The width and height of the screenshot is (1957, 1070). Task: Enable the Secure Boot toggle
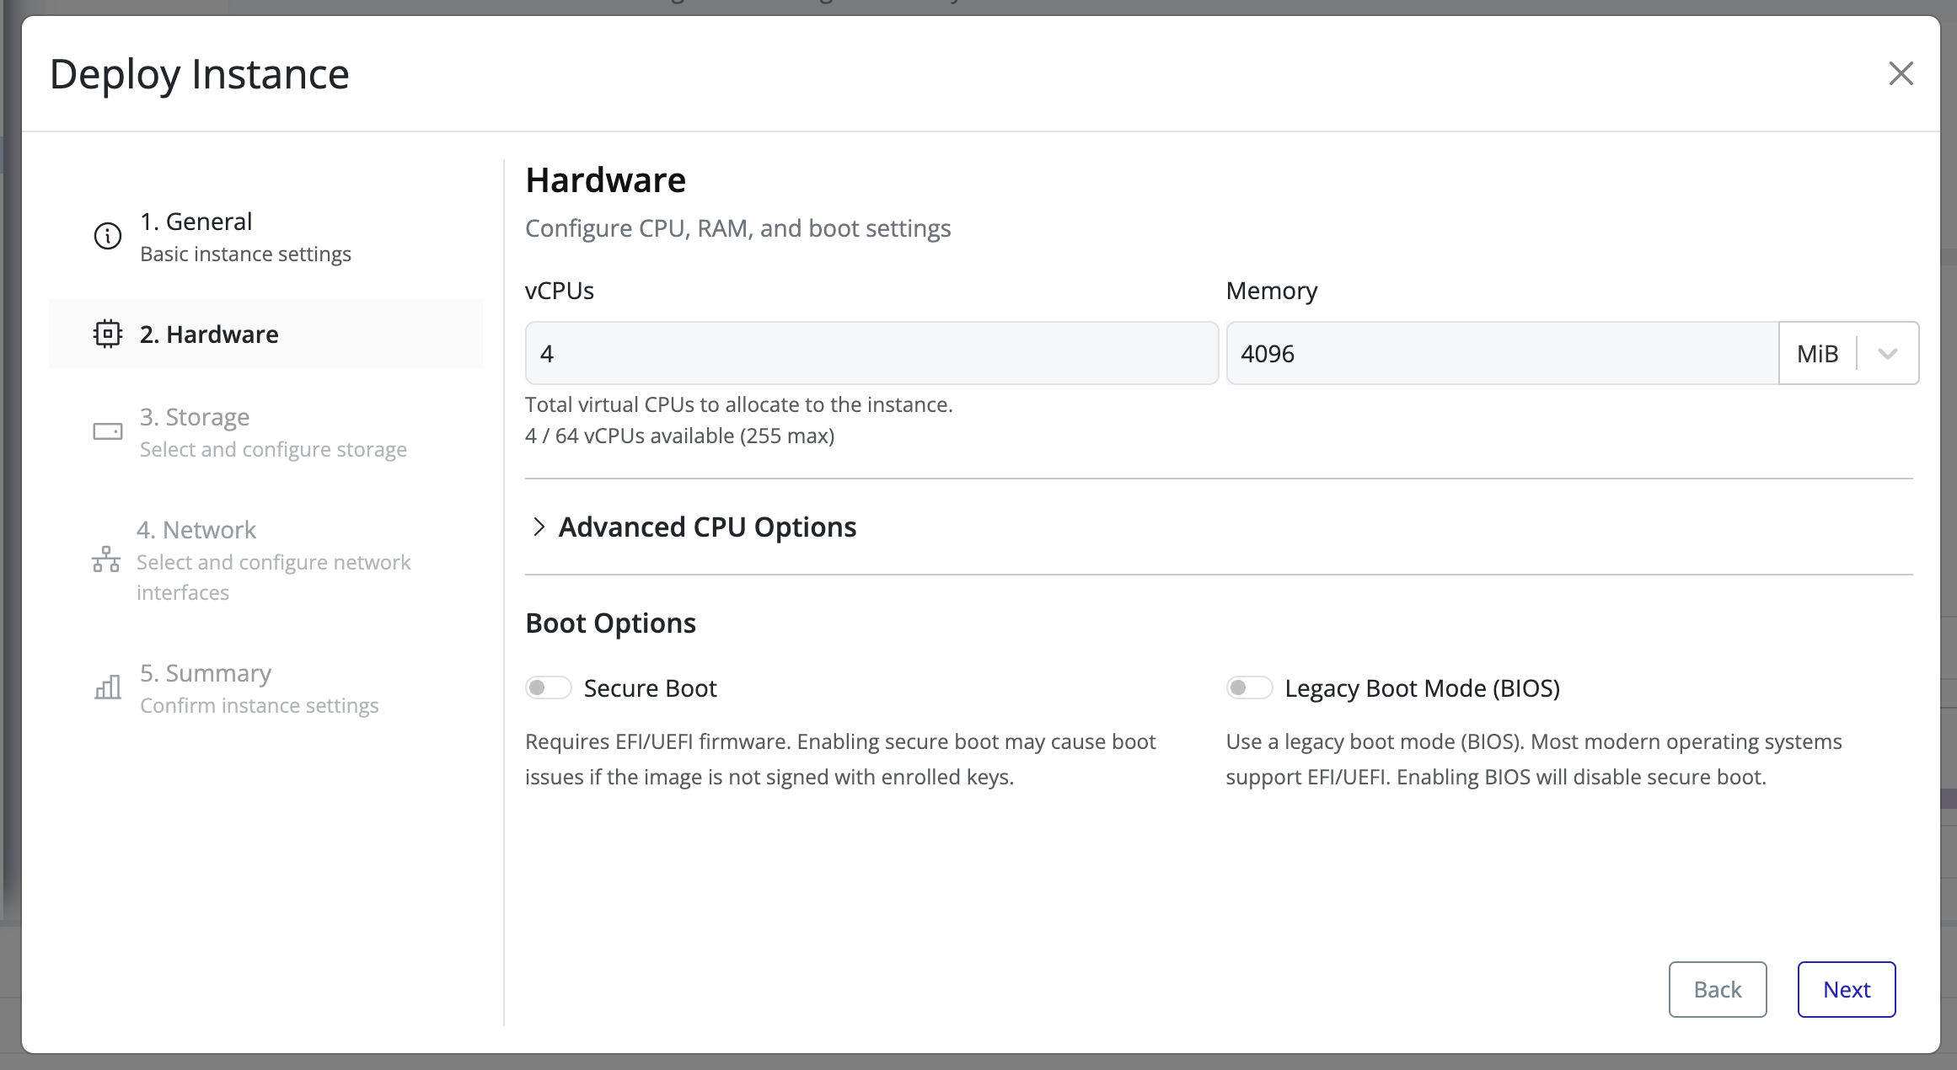coord(549,687)
